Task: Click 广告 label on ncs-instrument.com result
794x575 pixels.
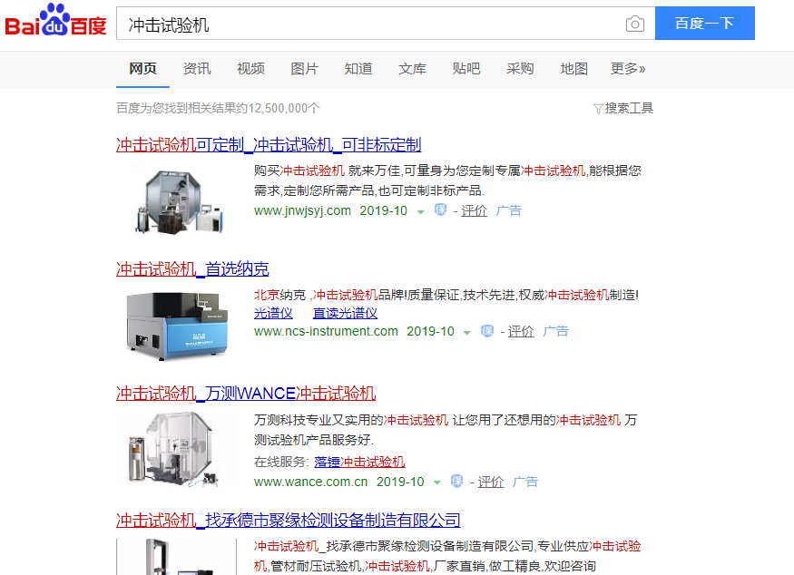Action: tap(555, 332)
